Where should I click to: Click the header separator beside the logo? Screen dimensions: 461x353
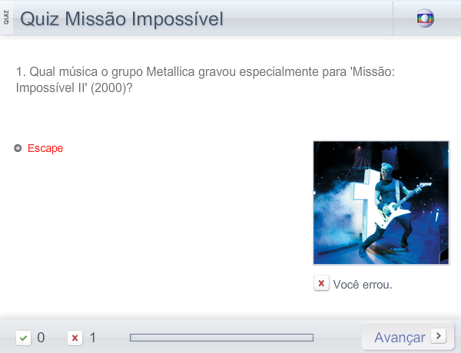(x=393, y=18)
